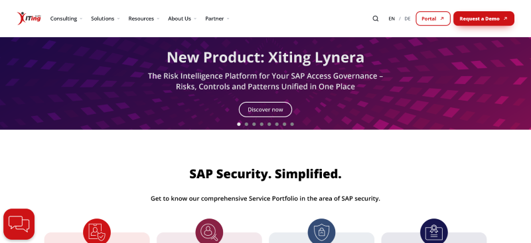Select the first carousel dot
Screen dimensions: 531x243
click(239, 124)
